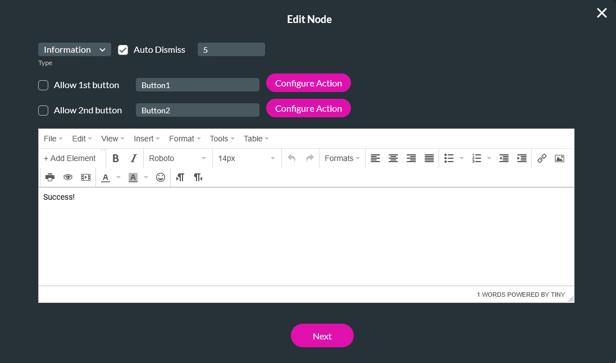Screen dimensions: 616x363
Task: Insert a hyperlink in the editor
Action: point(541,158)
